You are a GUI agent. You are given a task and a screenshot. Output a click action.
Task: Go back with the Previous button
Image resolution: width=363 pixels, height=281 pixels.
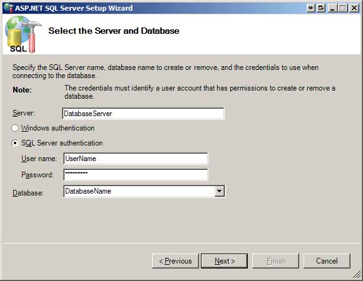pyautogui.click(x=175, y=261)
